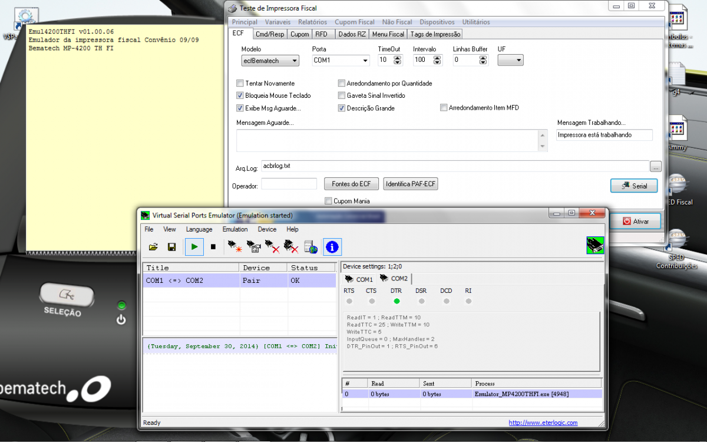Click the blue info about icon

(332, 247)
